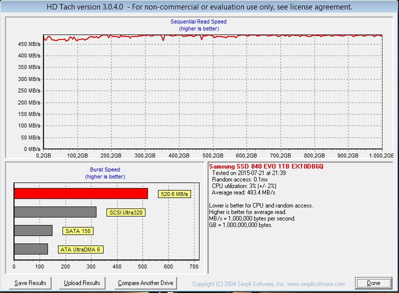Click the Upload Results button
399x293 pixels.
click(82, 283)
